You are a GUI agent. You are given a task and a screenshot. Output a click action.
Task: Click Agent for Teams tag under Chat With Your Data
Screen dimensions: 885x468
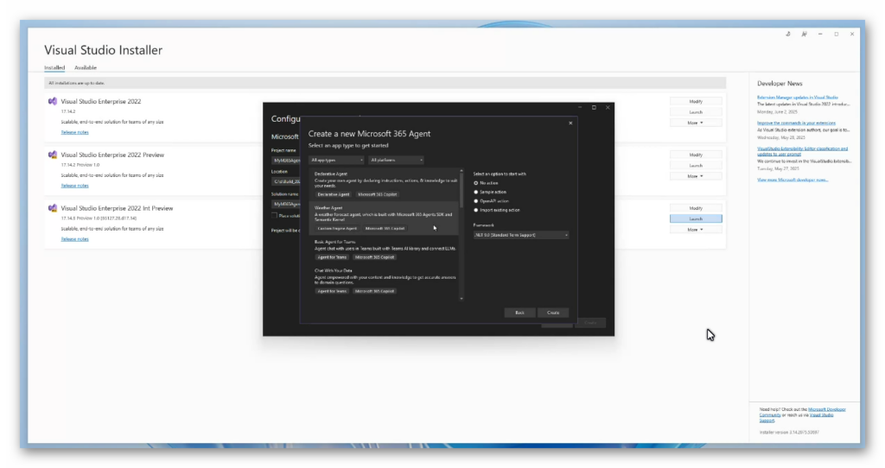[x=332, y=291]
